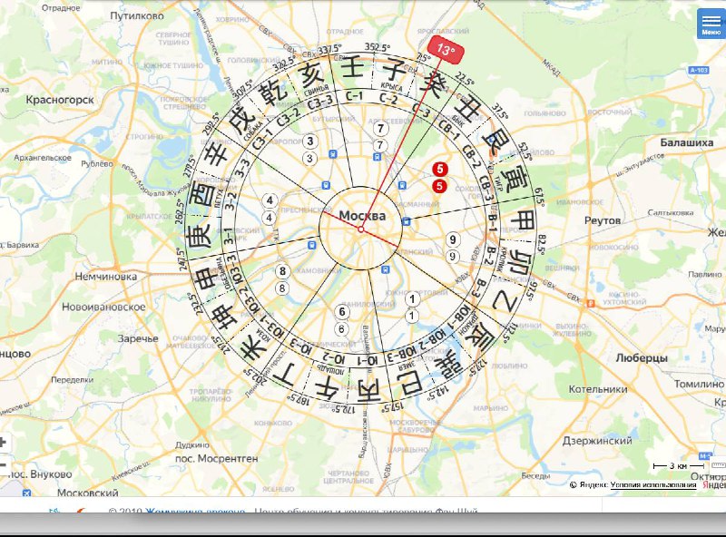Click metro icon right of Москва label

pyautogui.click(x=406, y=221)
